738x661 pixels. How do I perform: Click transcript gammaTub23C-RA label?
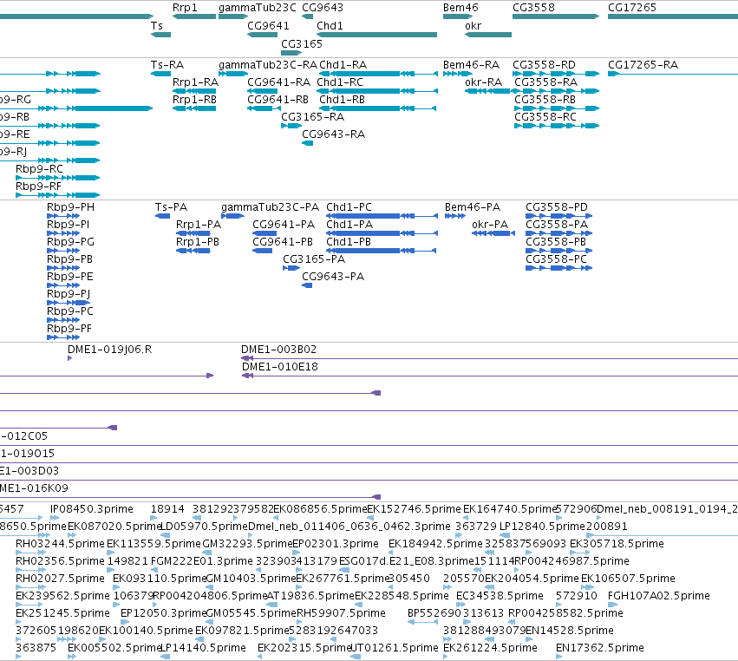click(x=267, y=65)
